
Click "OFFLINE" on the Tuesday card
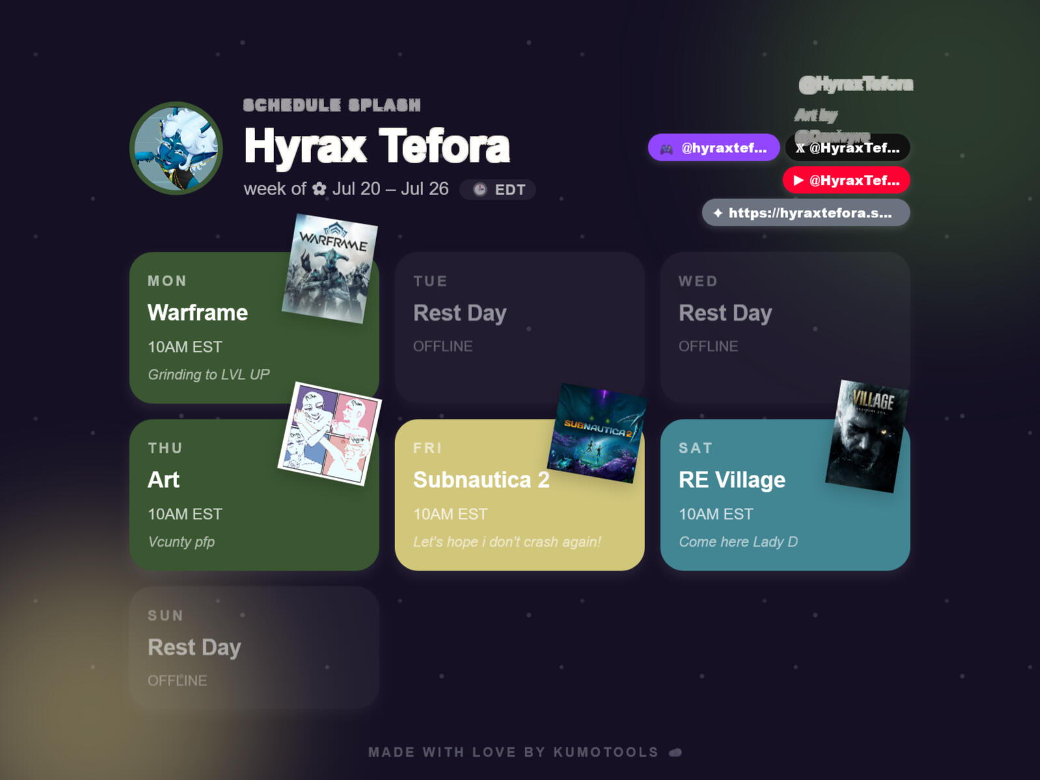[443, 346]
